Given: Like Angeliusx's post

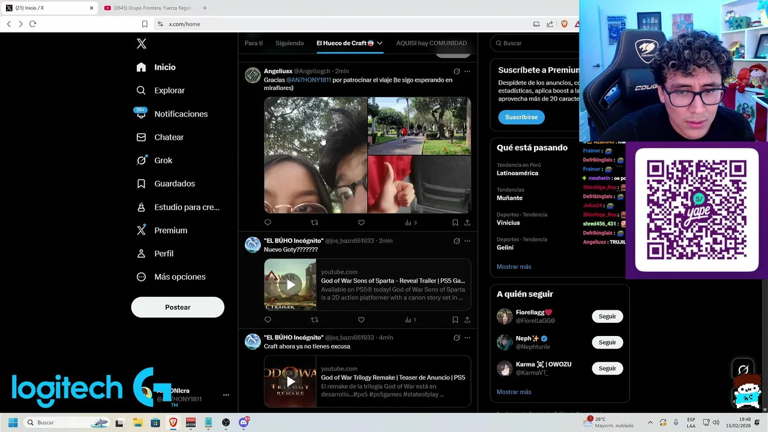Looking at the screenshot, I should tap(361, 223).
